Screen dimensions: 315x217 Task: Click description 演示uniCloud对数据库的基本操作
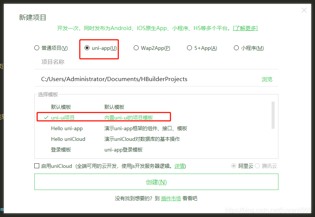pyautogui.click(x=142, y=139)
